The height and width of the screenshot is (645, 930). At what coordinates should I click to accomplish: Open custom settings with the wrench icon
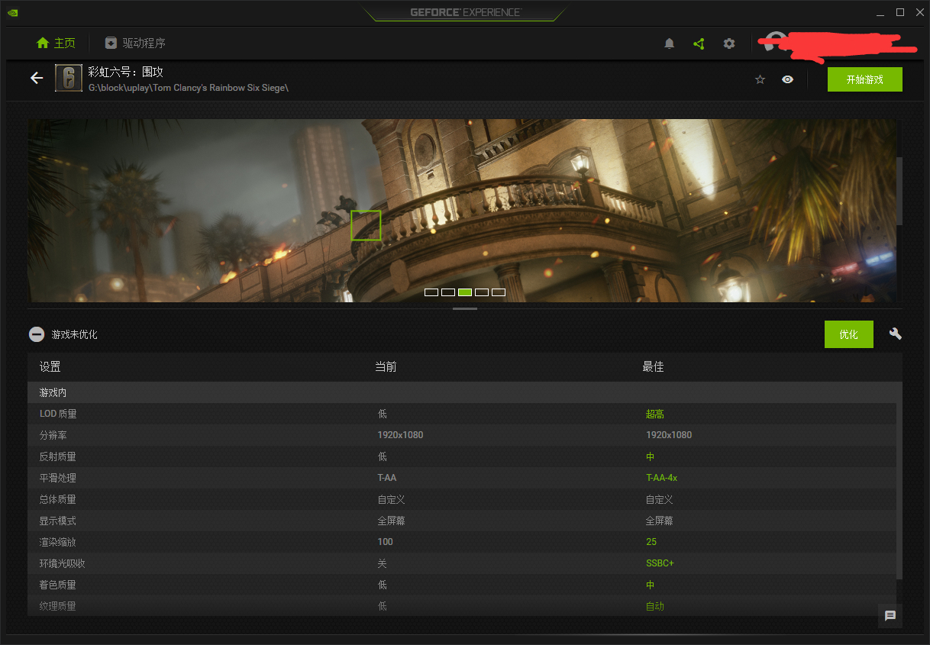tap(896, 334)
